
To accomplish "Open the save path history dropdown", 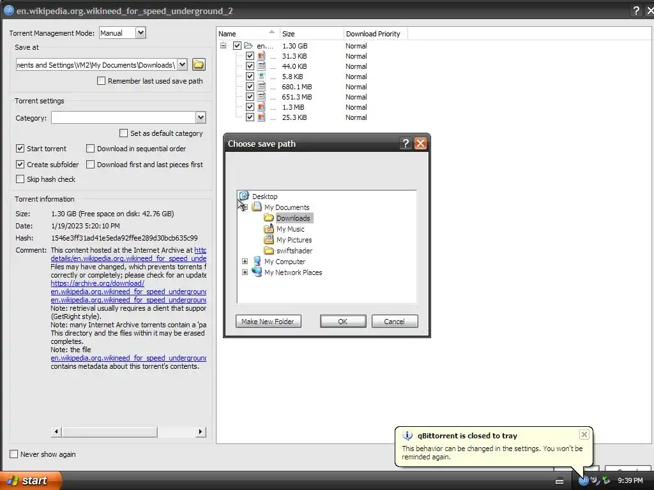I will tap(182, 64).
